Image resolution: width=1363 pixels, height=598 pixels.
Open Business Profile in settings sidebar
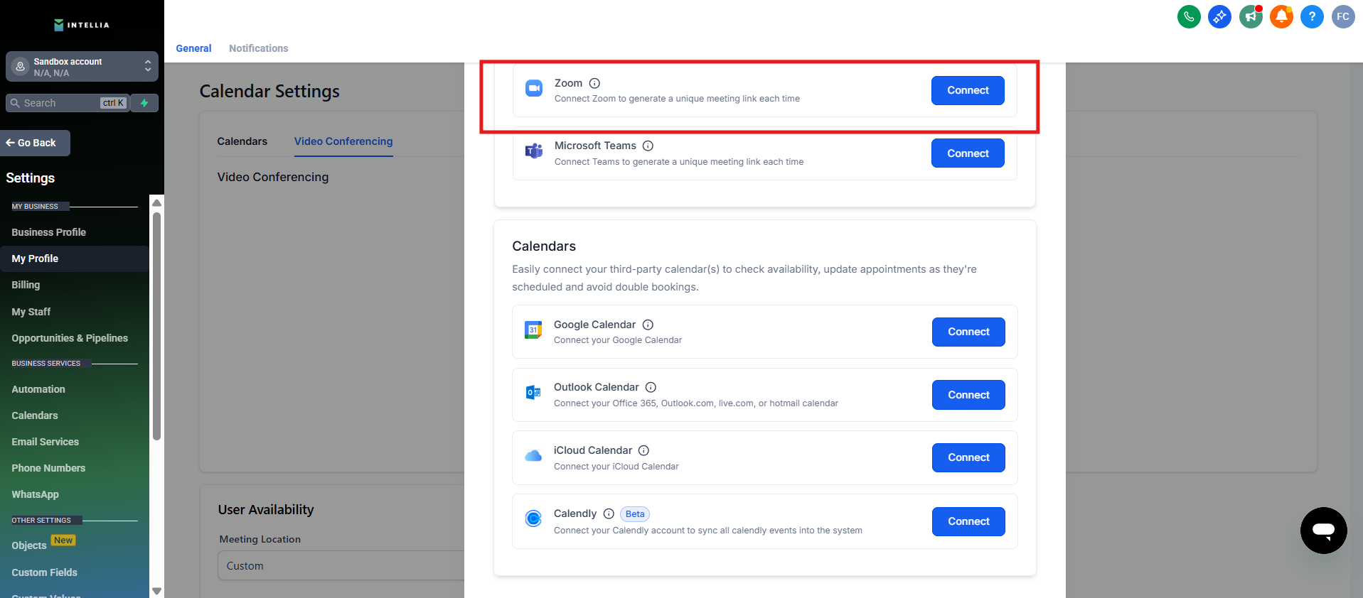pyautogui.click(x=48, y=232)
